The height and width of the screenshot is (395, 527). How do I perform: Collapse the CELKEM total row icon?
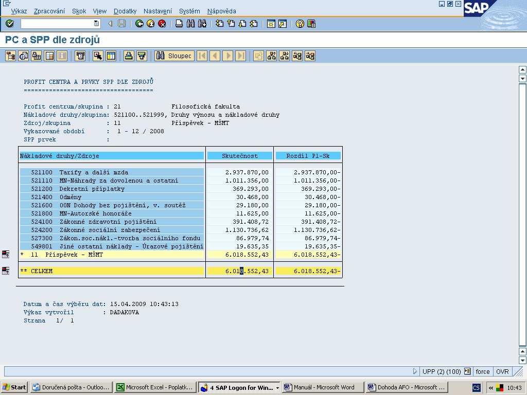(6, 271)
